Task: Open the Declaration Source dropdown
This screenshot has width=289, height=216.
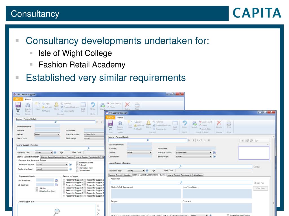Action: (52, 164)
